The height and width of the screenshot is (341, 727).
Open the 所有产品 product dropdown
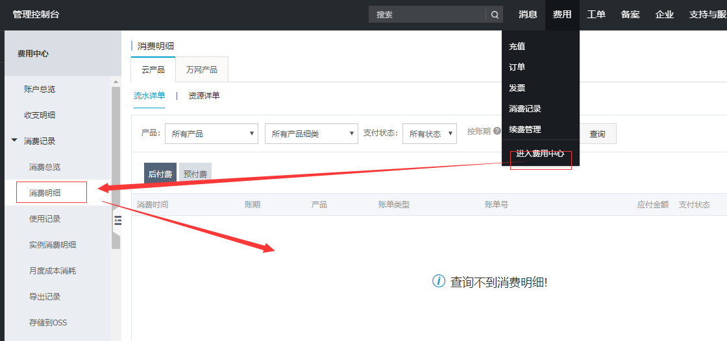point(212,134)
